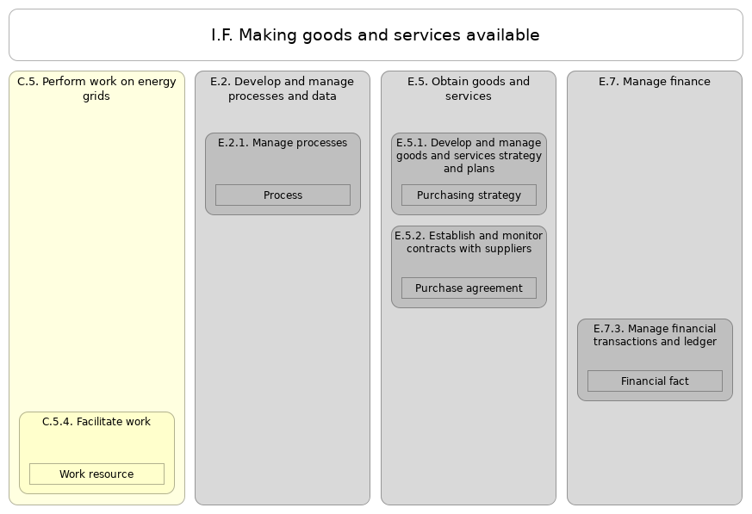Select the 'E.2.1. Manage processes' group label
This screenshot has width=752, height=514.
[x=283, y=143]
